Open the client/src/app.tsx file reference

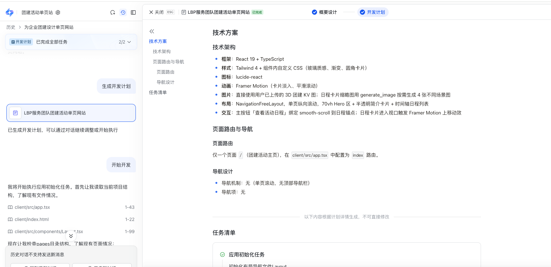pos(32,207)
